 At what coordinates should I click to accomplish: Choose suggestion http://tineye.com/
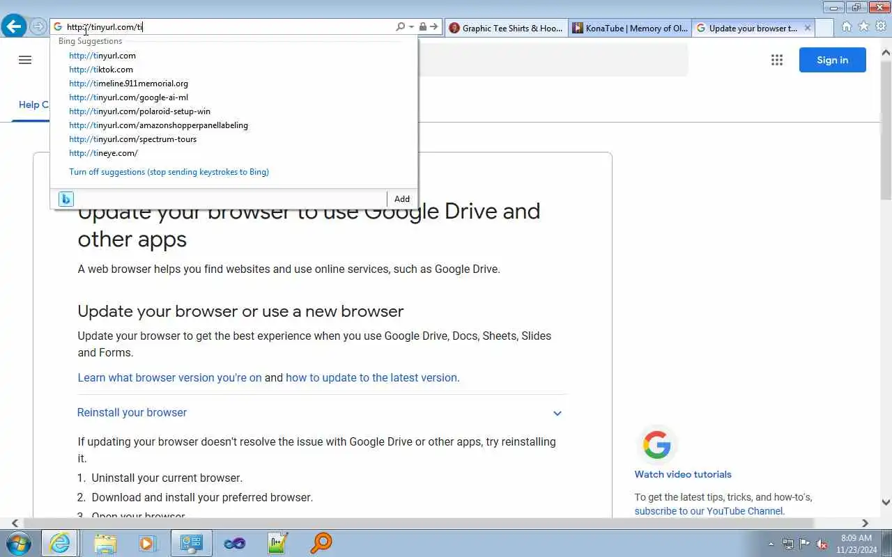pos(103,153)
